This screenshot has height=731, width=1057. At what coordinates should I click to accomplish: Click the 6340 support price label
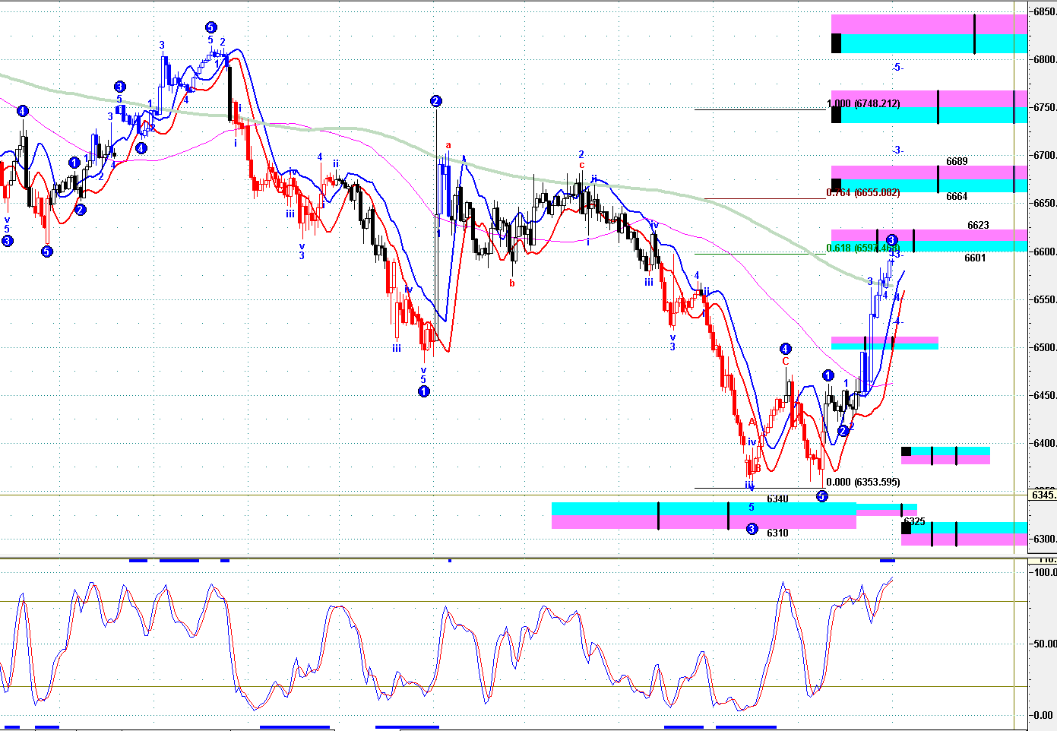(x=777, y=499)
